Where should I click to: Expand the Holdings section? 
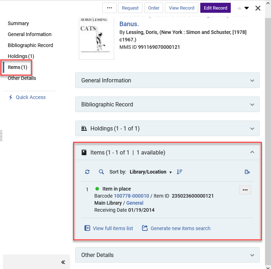tap(167, 128)
